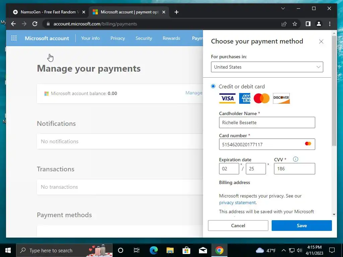Launch Microsoft Edge from taskbar
343x257 pixels.
tap(153, 250)
